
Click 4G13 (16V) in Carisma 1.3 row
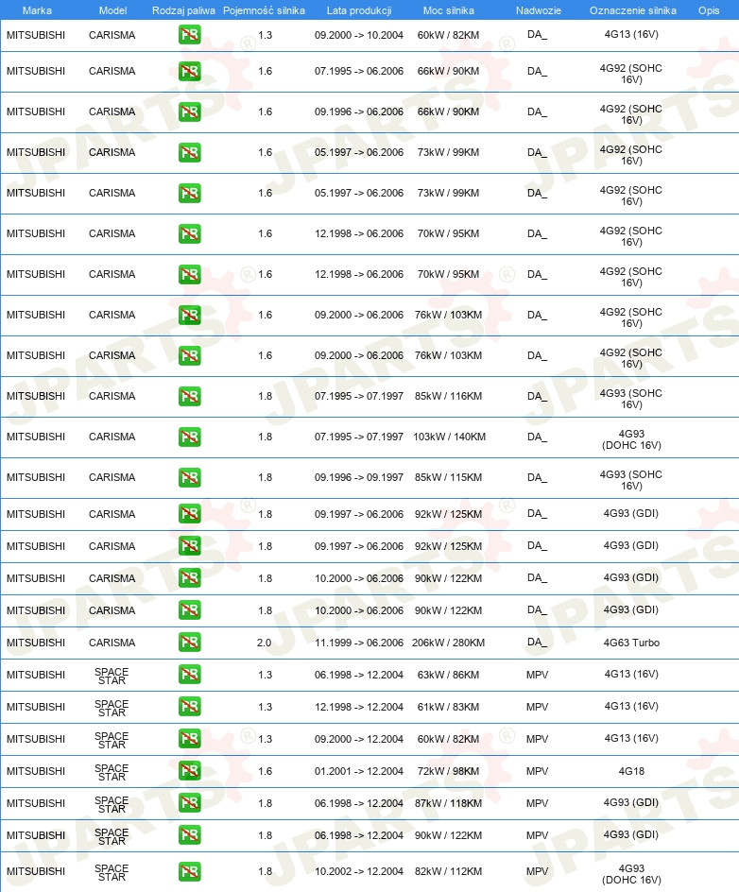[x=631, y=34]
